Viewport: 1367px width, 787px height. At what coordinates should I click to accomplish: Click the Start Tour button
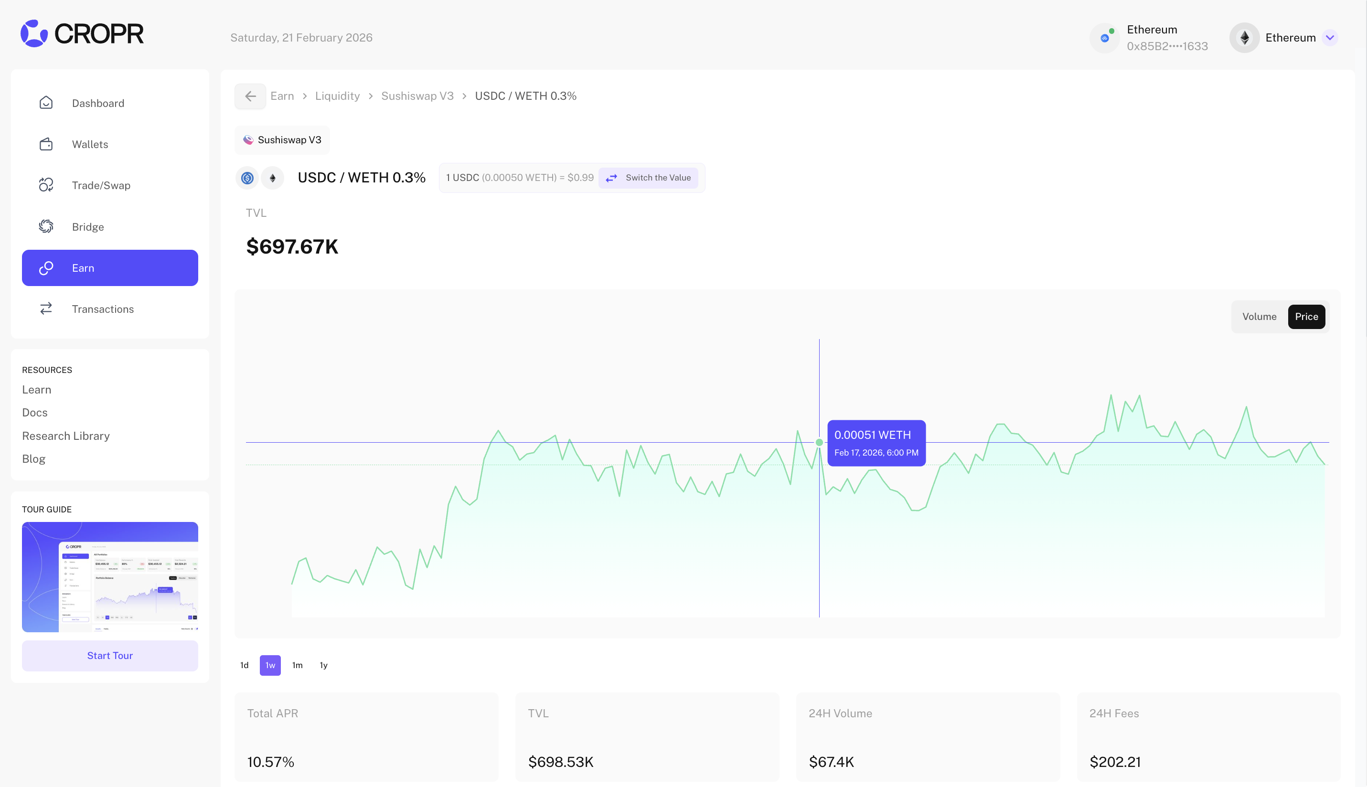tap(110, 656)
